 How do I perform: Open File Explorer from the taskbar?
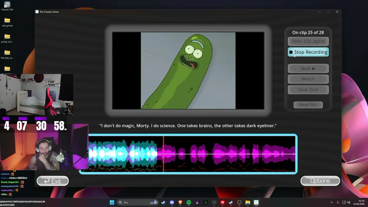(x=248, y=202)
